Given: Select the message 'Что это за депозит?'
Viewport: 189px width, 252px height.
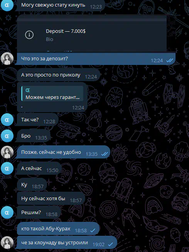Looking at the screenshot, I should pyautogui.click(x=96, y=59).
